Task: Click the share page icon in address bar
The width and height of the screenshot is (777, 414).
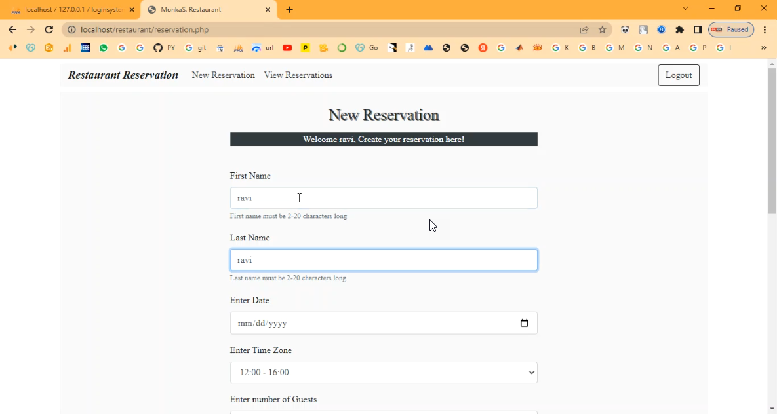Action: [x=584, y=29]
